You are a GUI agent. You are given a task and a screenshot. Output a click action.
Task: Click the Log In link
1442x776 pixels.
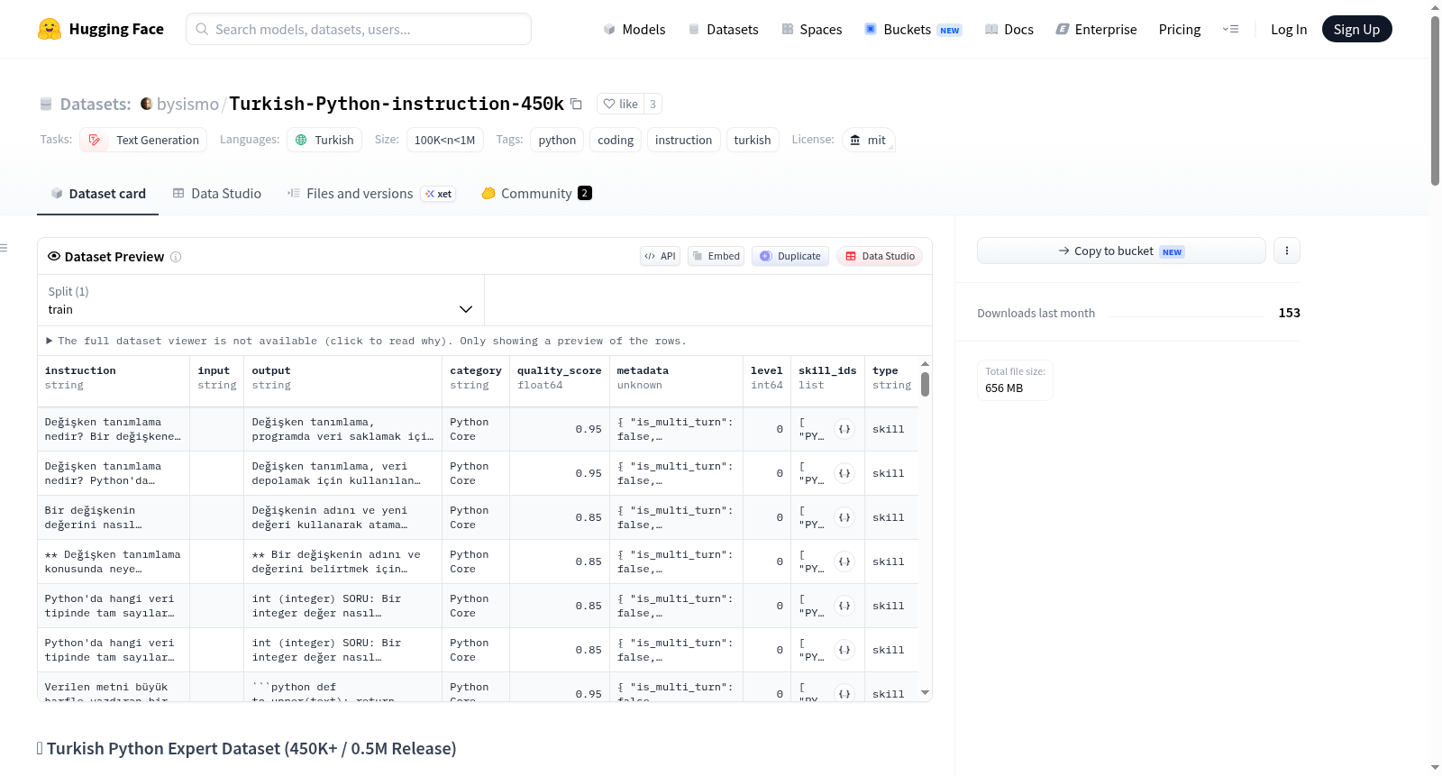tap(1289, 29)
